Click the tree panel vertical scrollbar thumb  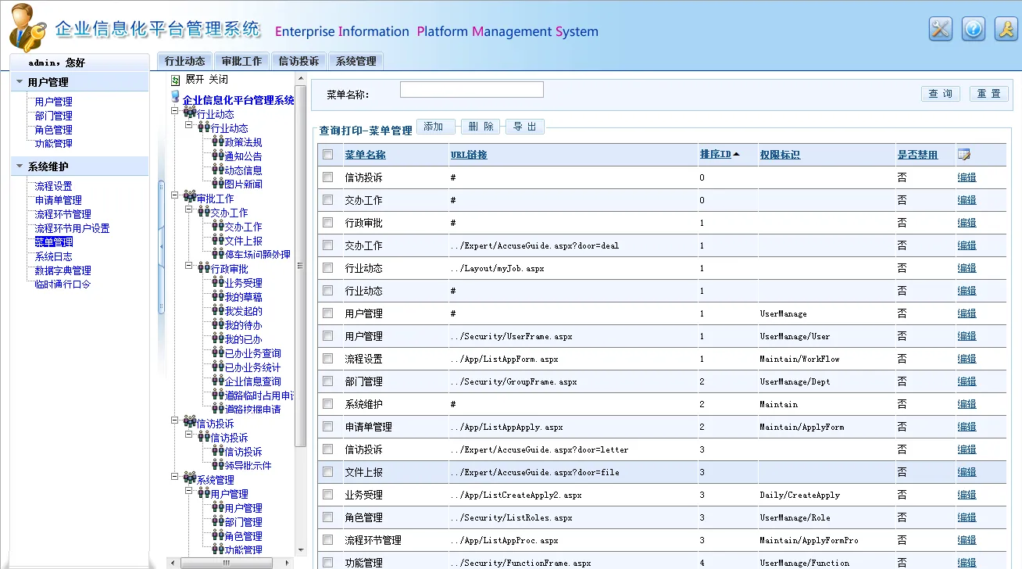point(300,266)
